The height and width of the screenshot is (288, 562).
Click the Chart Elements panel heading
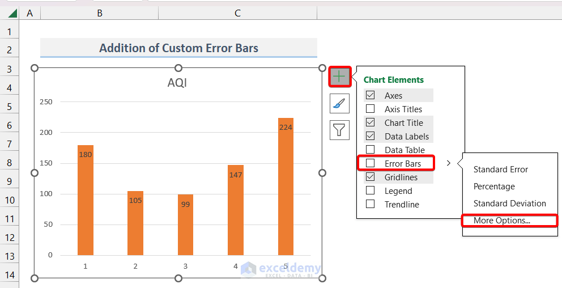tap(394, 79)
